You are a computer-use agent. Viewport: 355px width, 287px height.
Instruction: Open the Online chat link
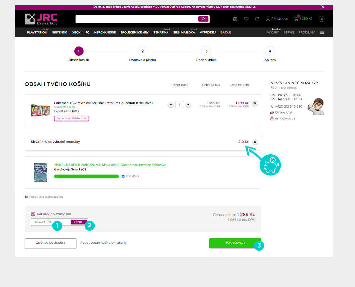click(284, 113)
